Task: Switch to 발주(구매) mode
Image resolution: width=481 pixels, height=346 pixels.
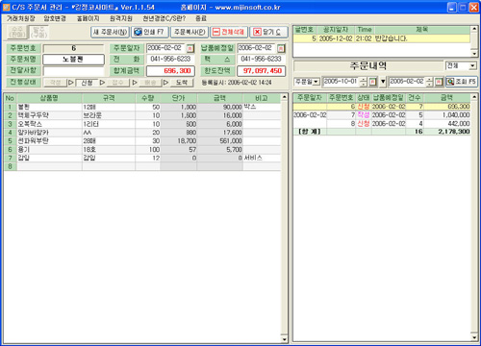Action: [38, 32]
